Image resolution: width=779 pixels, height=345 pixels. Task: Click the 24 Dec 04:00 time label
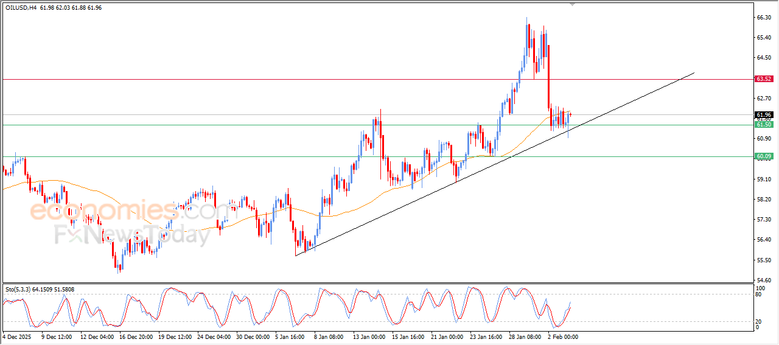pos(215,336)
